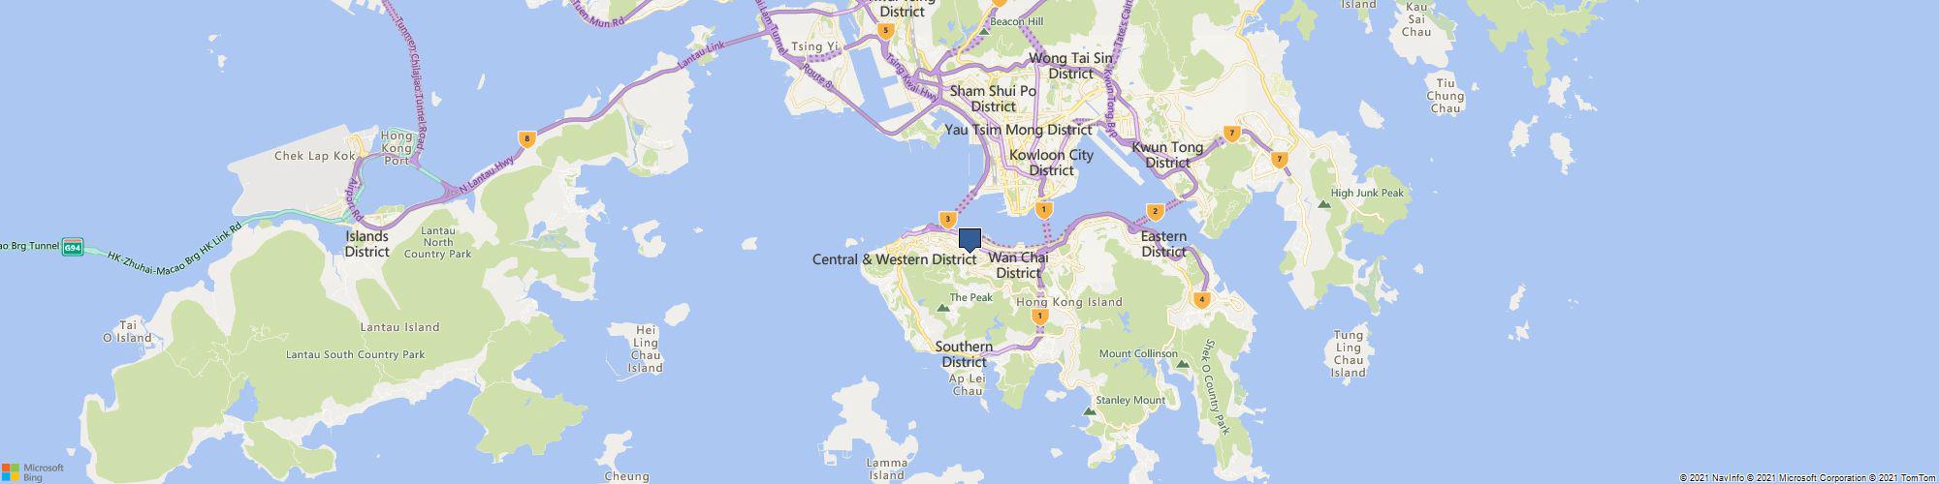
Task: Select the Hei Ling Chau Island label
Action: [x=645, y=348]
